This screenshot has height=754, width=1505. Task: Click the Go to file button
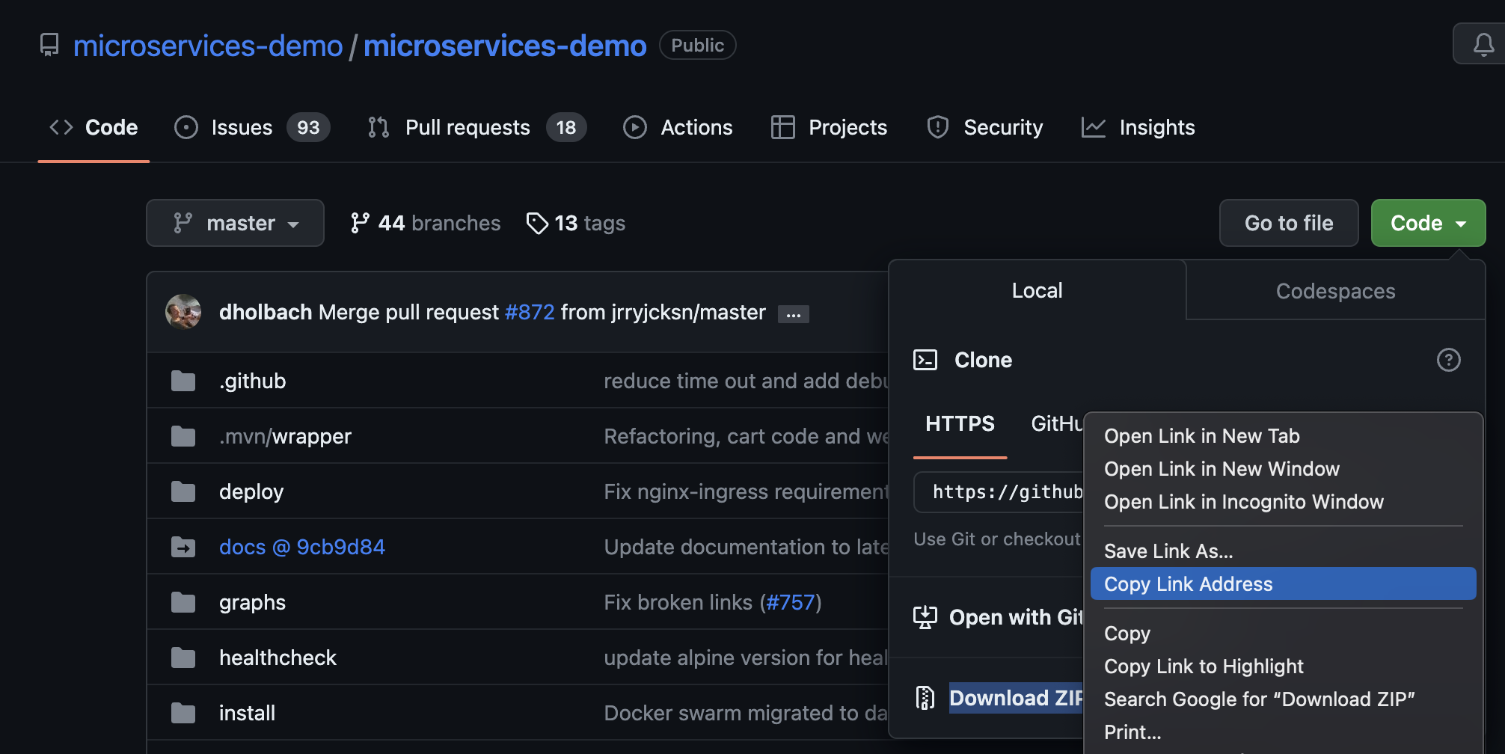pyautogui.click(x=1289, y=223)
